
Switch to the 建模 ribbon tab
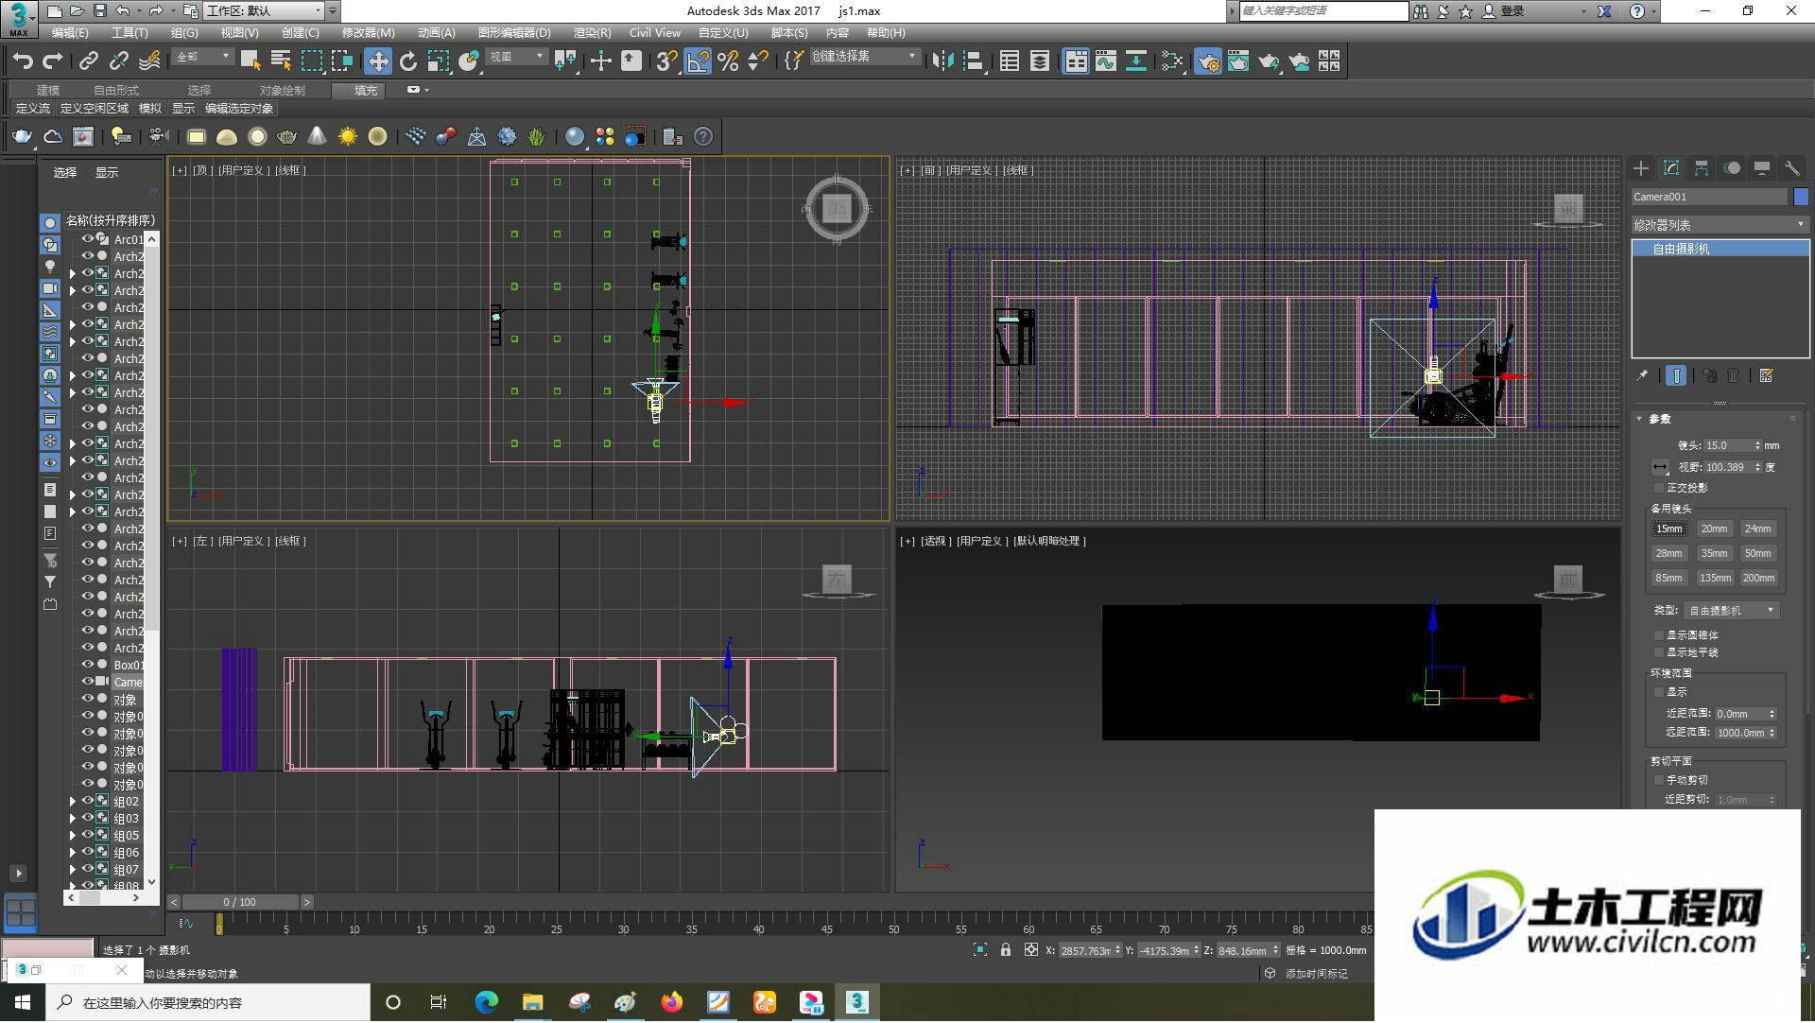click(48, 91)
